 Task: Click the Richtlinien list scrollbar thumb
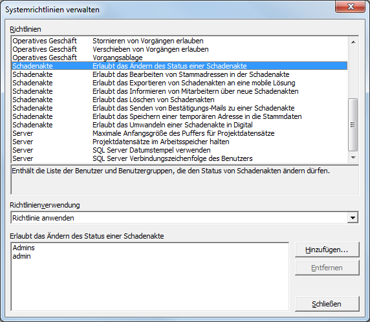353,125
